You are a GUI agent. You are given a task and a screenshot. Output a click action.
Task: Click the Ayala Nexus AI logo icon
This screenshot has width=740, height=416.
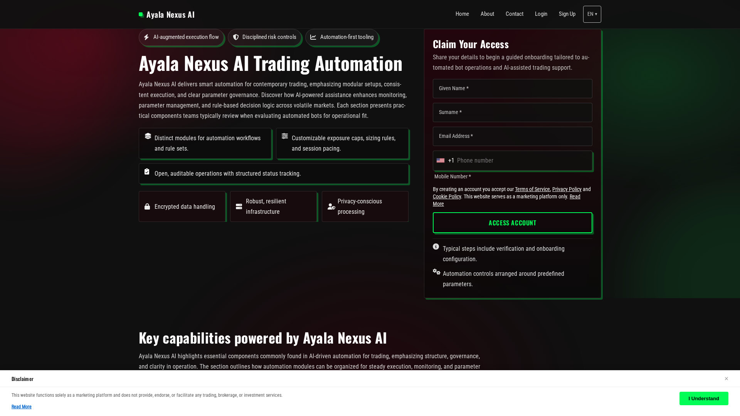[141, 15]
